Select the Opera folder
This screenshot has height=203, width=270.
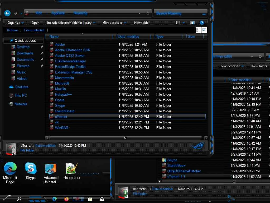60,100
